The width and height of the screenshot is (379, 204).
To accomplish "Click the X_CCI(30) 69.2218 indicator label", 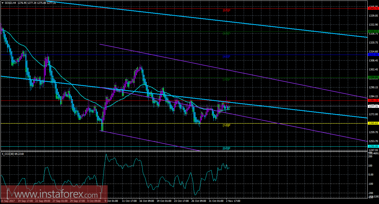I will [x=12, y=154].
